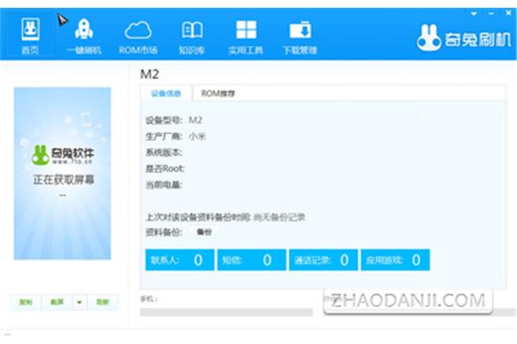Image resolution: width=517 pixels, height=344 pixels.
Task: Click the 手机 storage progress bar
Action: pos(226,312)
